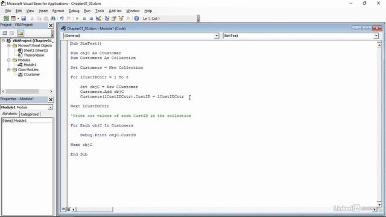Select ThisWorkbook in project tree
Screen dimensions: 386x217
34,55
